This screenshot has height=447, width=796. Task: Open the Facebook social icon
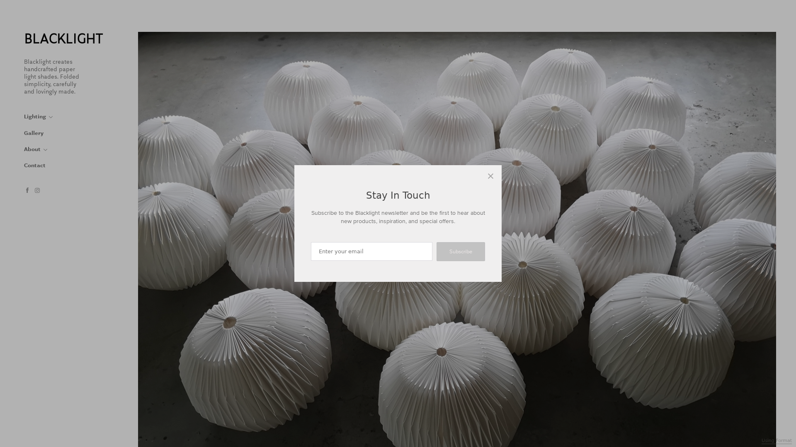pos(27,190)
